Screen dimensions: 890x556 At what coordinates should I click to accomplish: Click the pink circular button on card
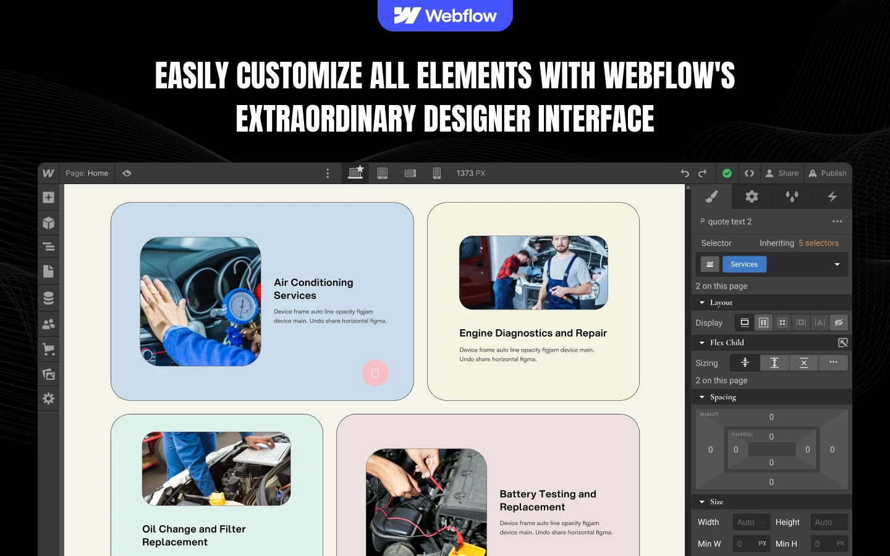(375, 373)
